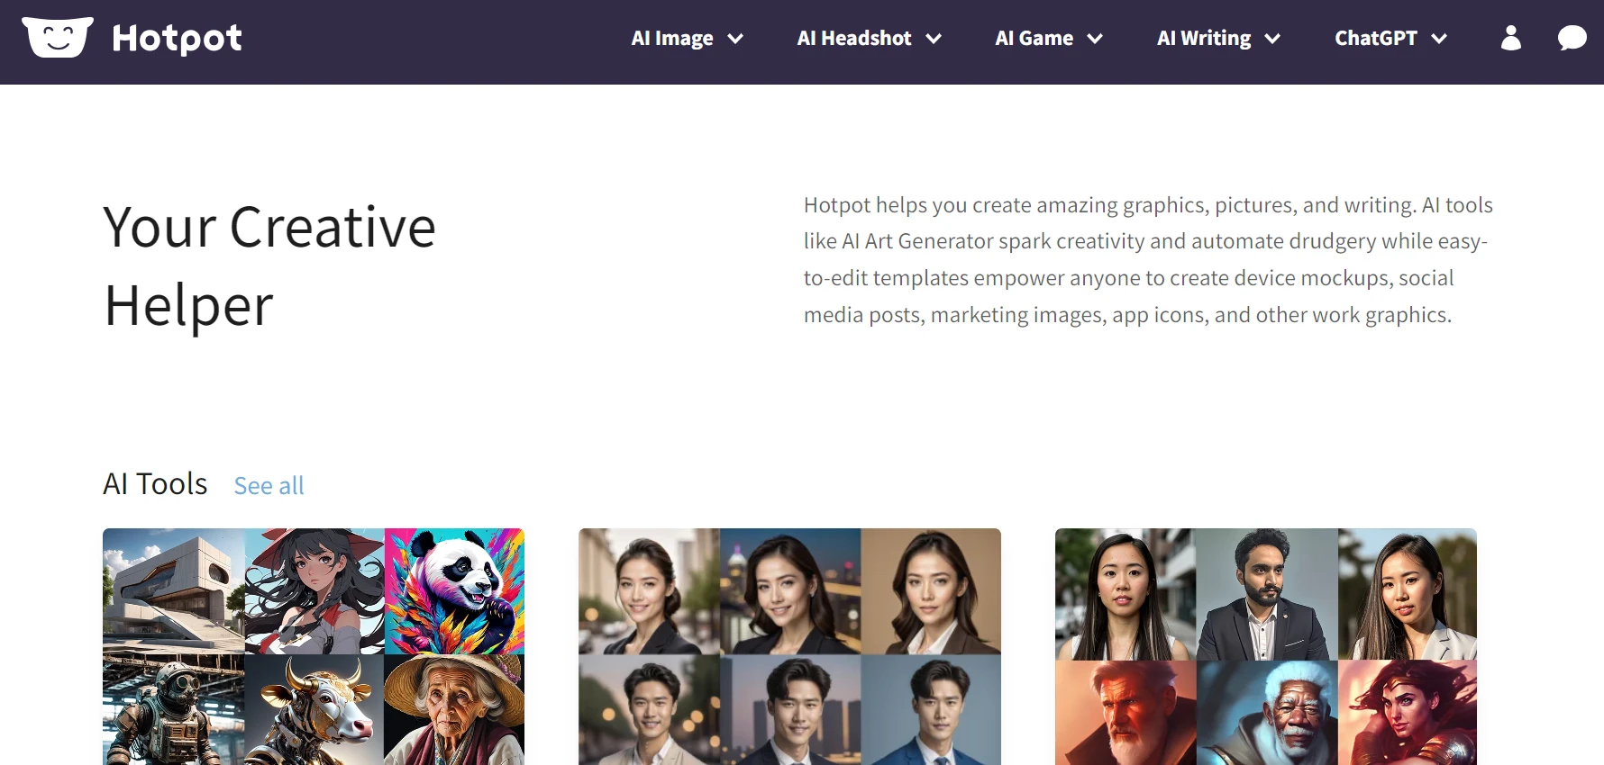Image resolution: width=1604 pixels, height=765 pixels.
Task: Select the man in blue suit headshot thumbnail
Action: point(931,711)
